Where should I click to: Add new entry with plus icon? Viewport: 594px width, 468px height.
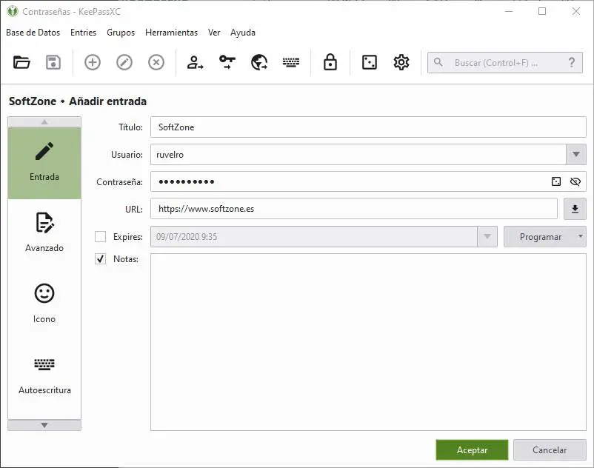(x=93, y=62)
